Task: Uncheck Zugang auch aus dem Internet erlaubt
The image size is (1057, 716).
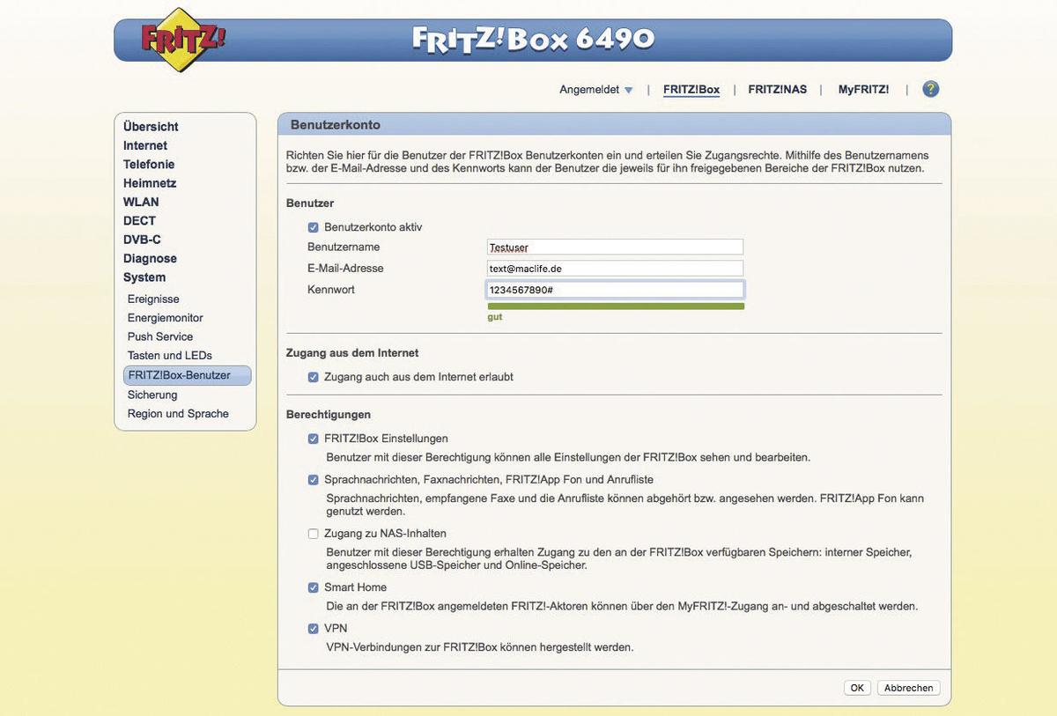Action: [x=314, y=377]
